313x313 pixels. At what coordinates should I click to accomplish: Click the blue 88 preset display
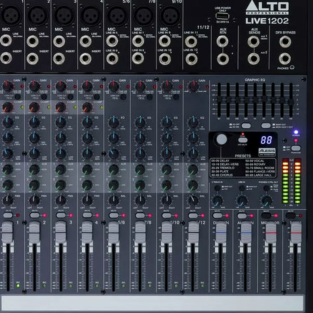click(x=266, y=140)
